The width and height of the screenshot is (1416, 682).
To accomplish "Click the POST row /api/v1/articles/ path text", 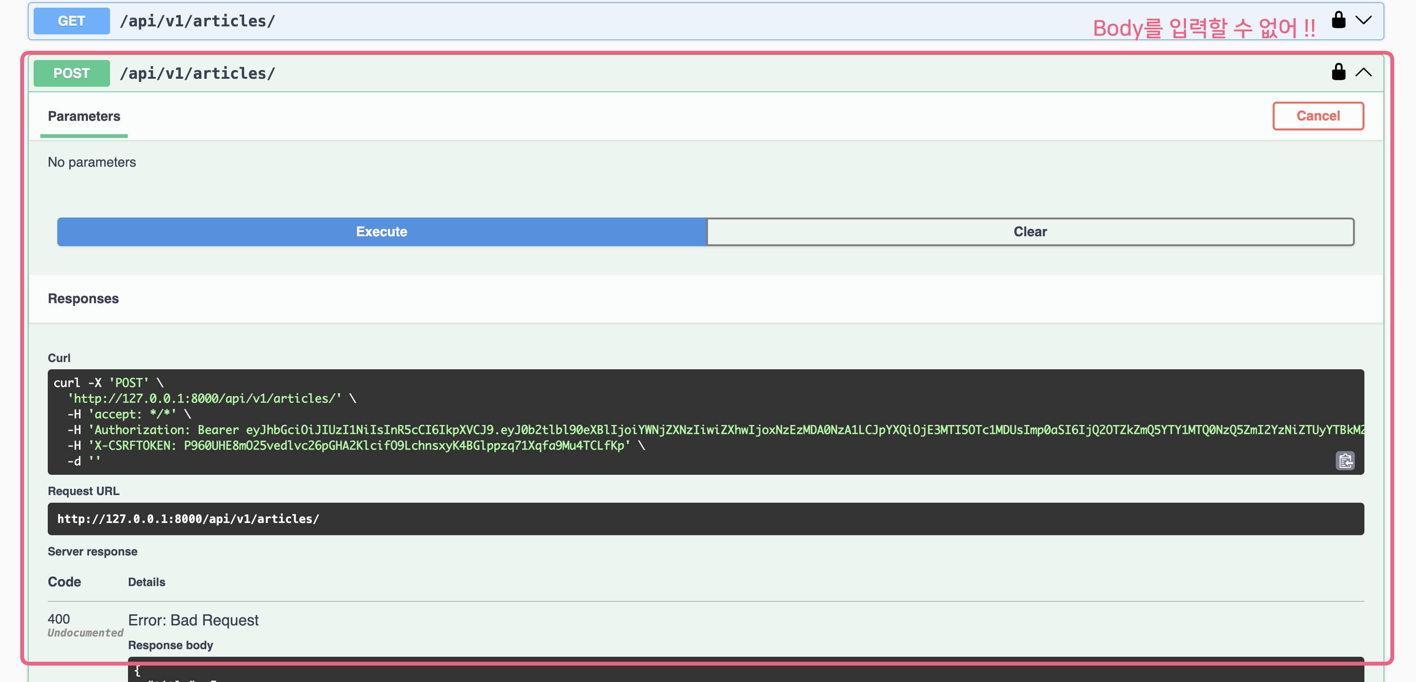I will (197, 73).
